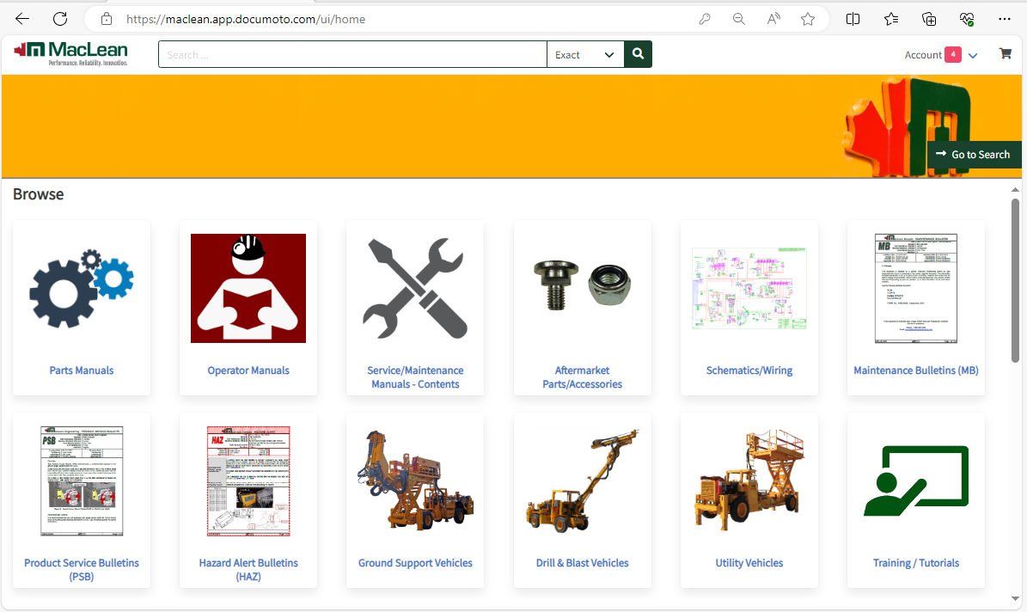Add page to favorites star icon

pyautogui.click(x=808, y=19)
